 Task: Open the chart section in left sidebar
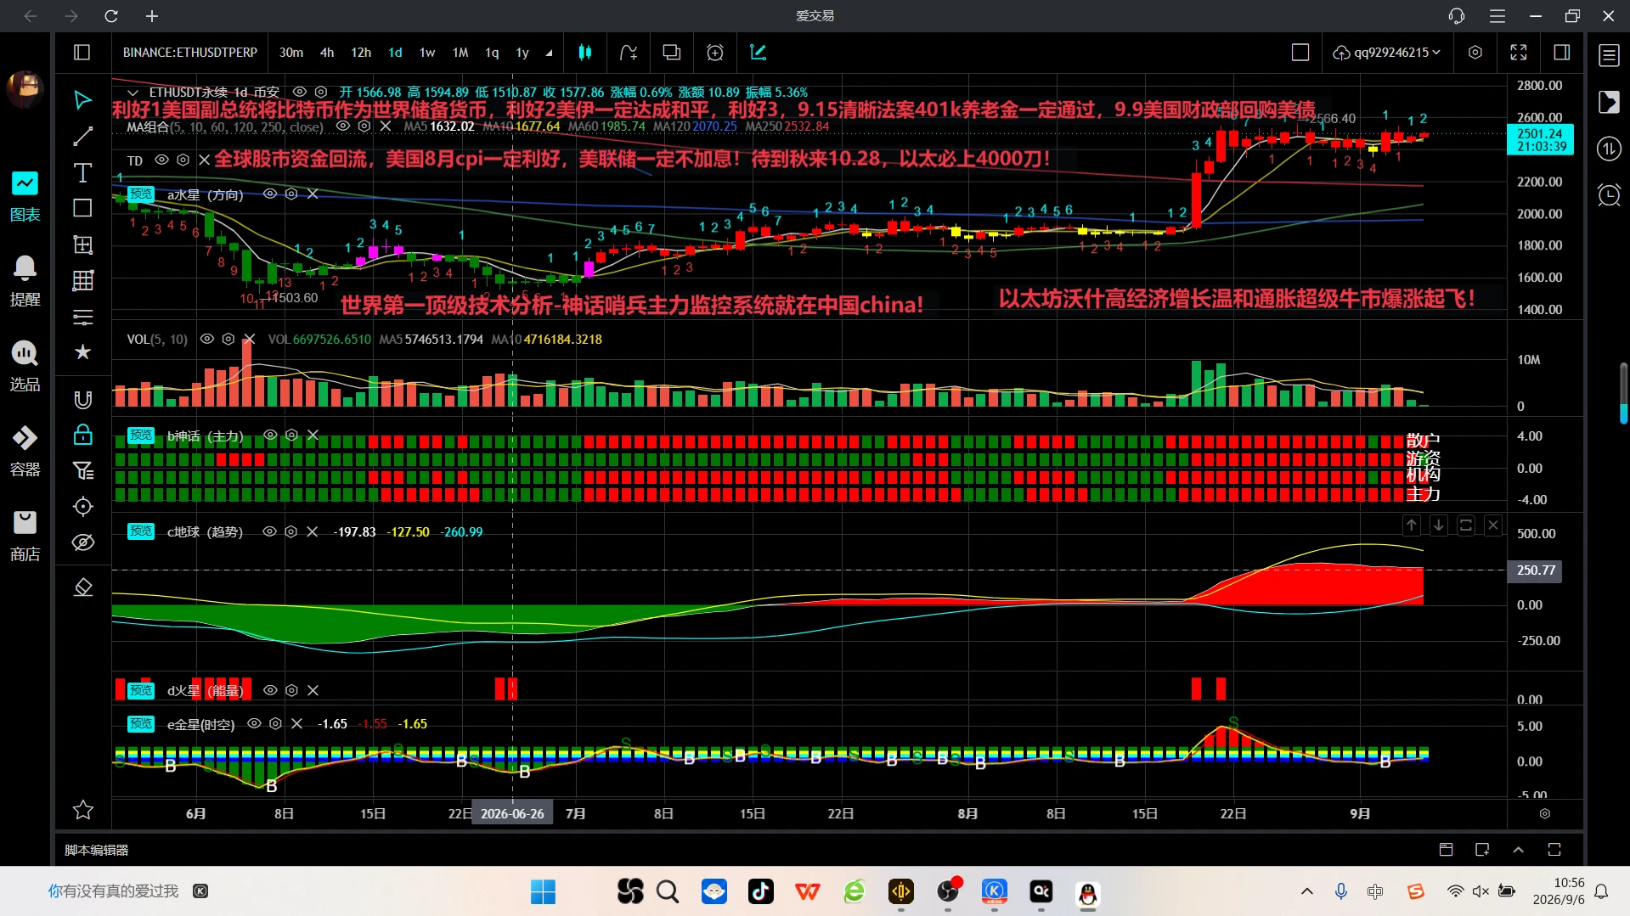click(25, 196)
